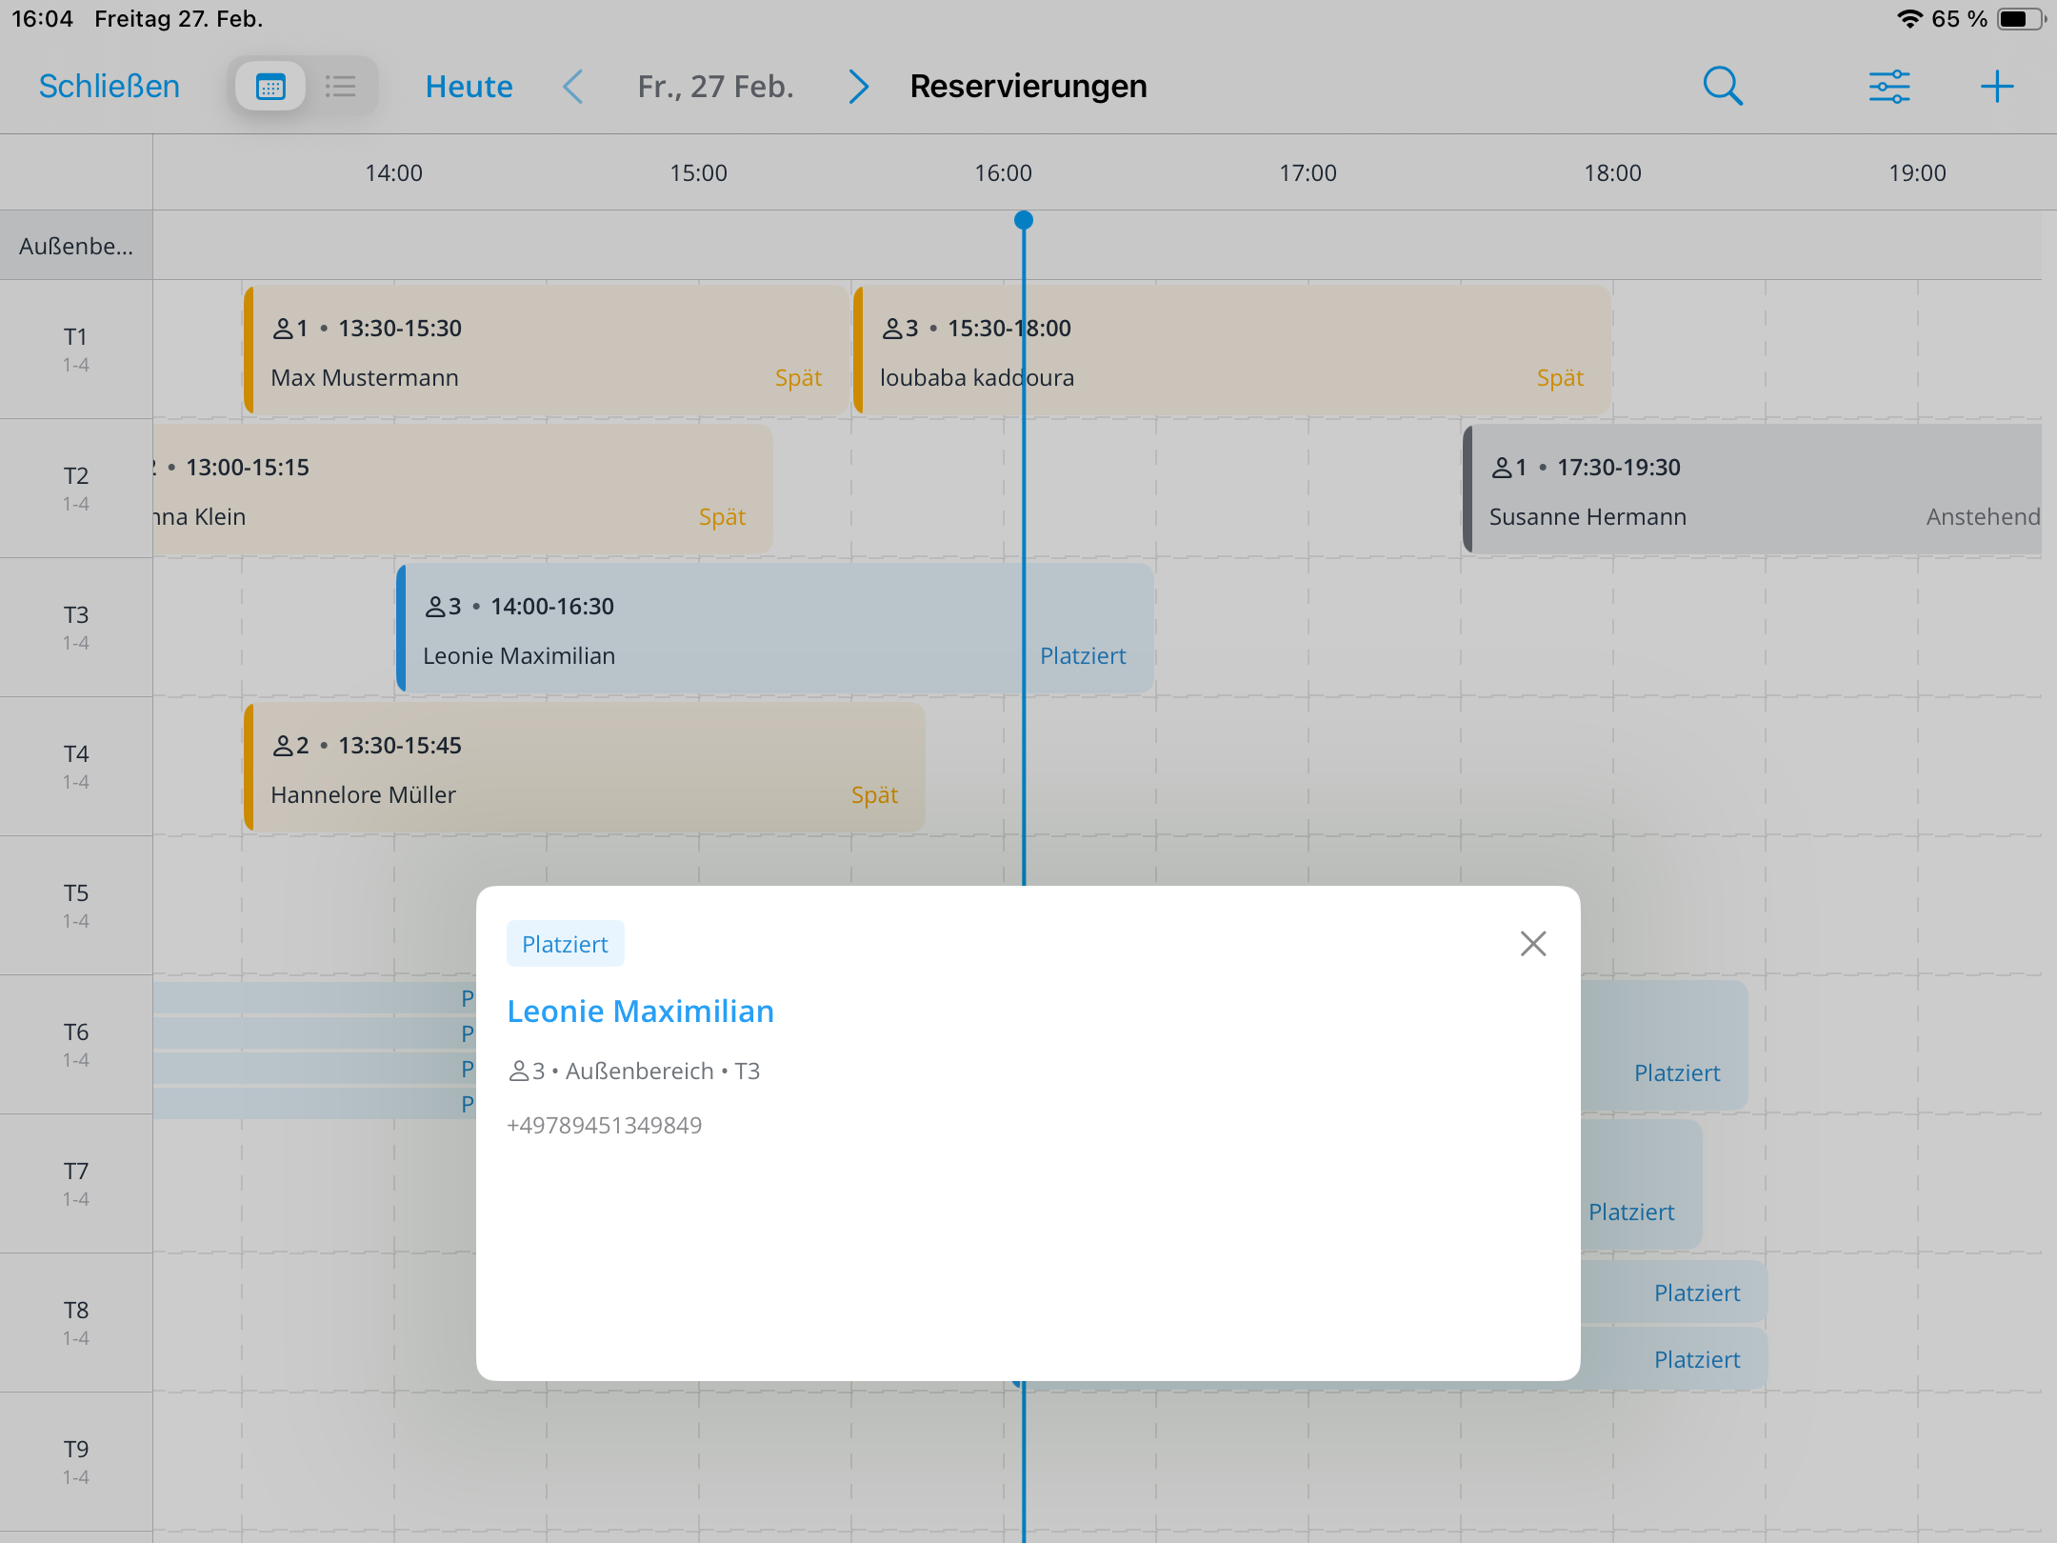
Task: Go to next day chevron
Action: pyautogui.click(x=858, y=87)
